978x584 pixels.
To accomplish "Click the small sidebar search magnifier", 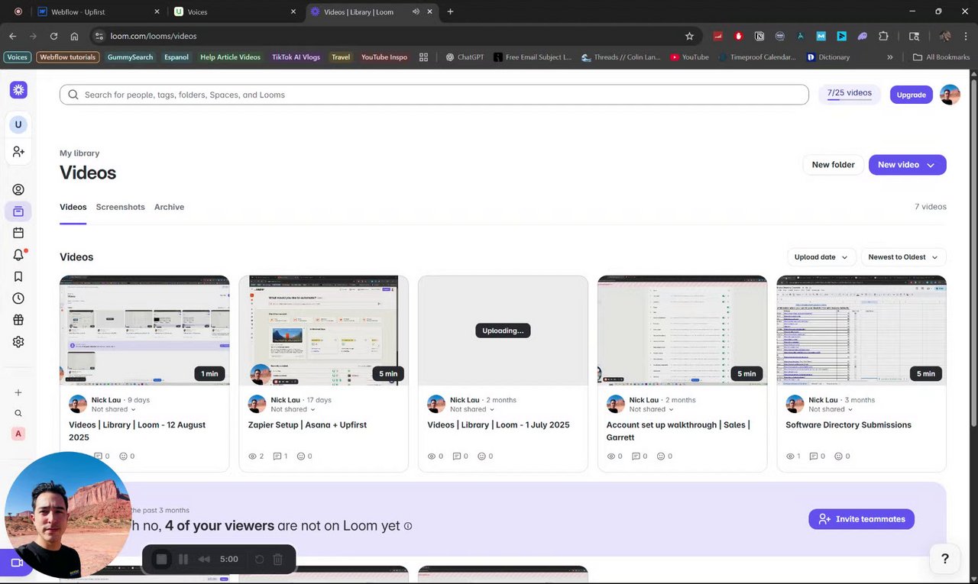I will pos(18,413).
